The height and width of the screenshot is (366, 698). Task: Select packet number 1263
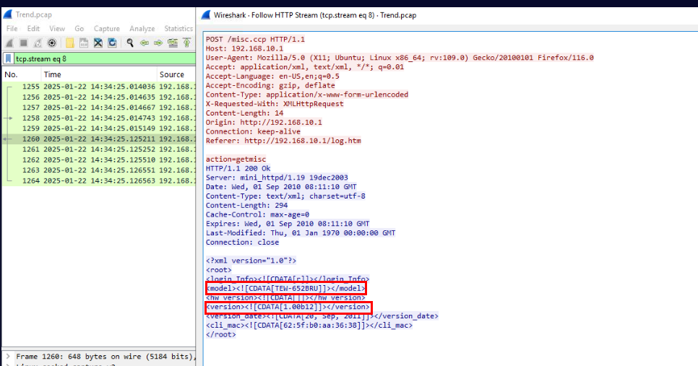pos(99,170)
